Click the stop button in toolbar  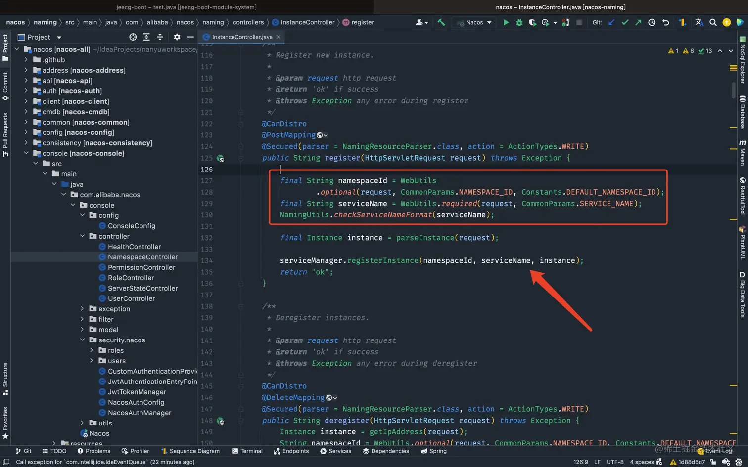point(579,22)
